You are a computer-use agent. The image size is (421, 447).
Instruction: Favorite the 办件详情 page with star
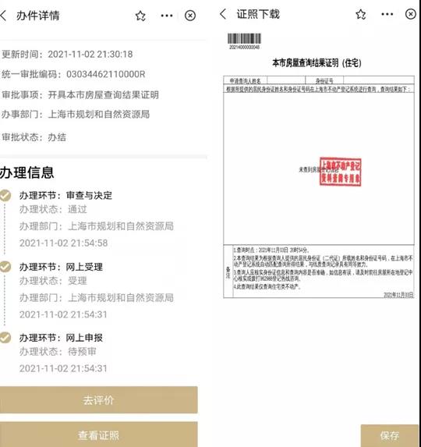pos(140,16)
